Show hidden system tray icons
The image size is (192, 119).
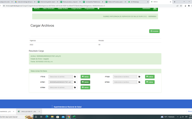pyautogui.click(x=178, y=117)
